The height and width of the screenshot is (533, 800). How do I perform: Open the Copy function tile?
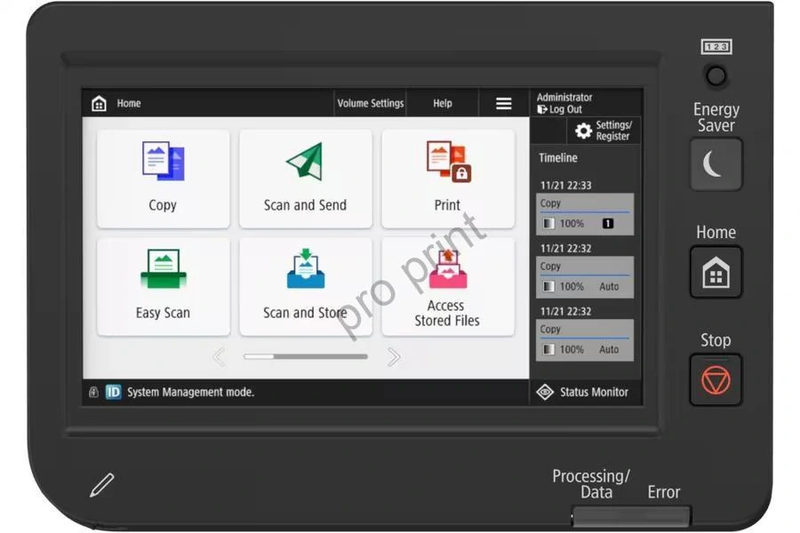pyautogui.click(x=164, y=179)
